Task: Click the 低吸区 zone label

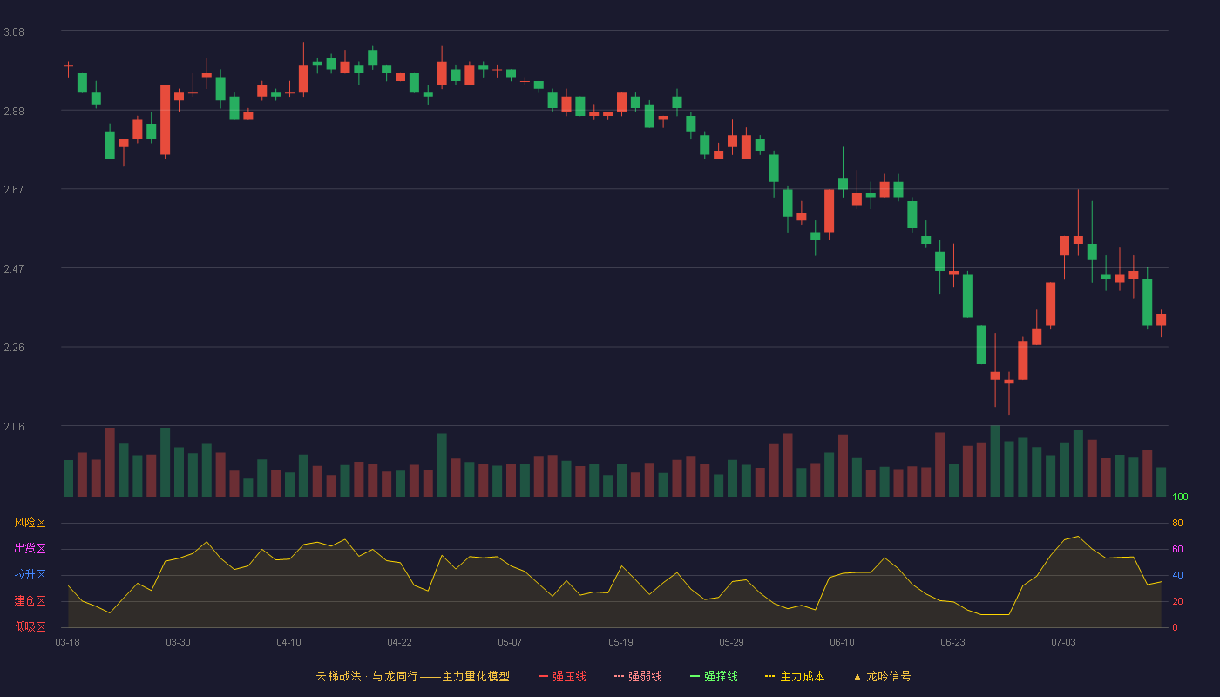Action: click(x=30, y=627)
